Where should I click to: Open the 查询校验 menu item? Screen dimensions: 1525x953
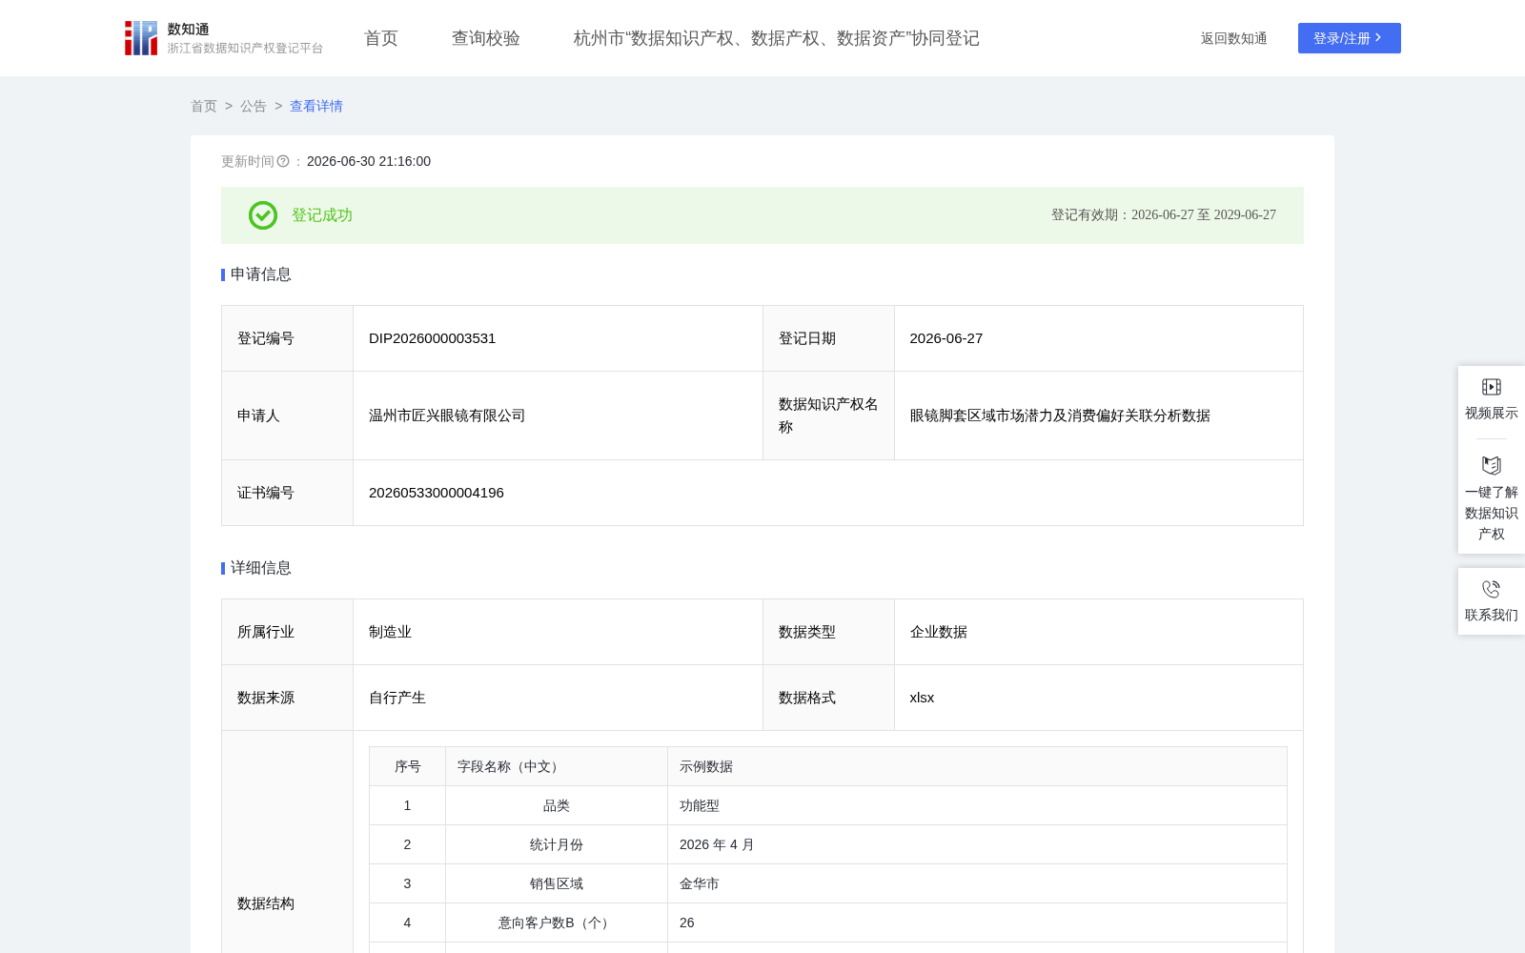[x=486, y=38]
